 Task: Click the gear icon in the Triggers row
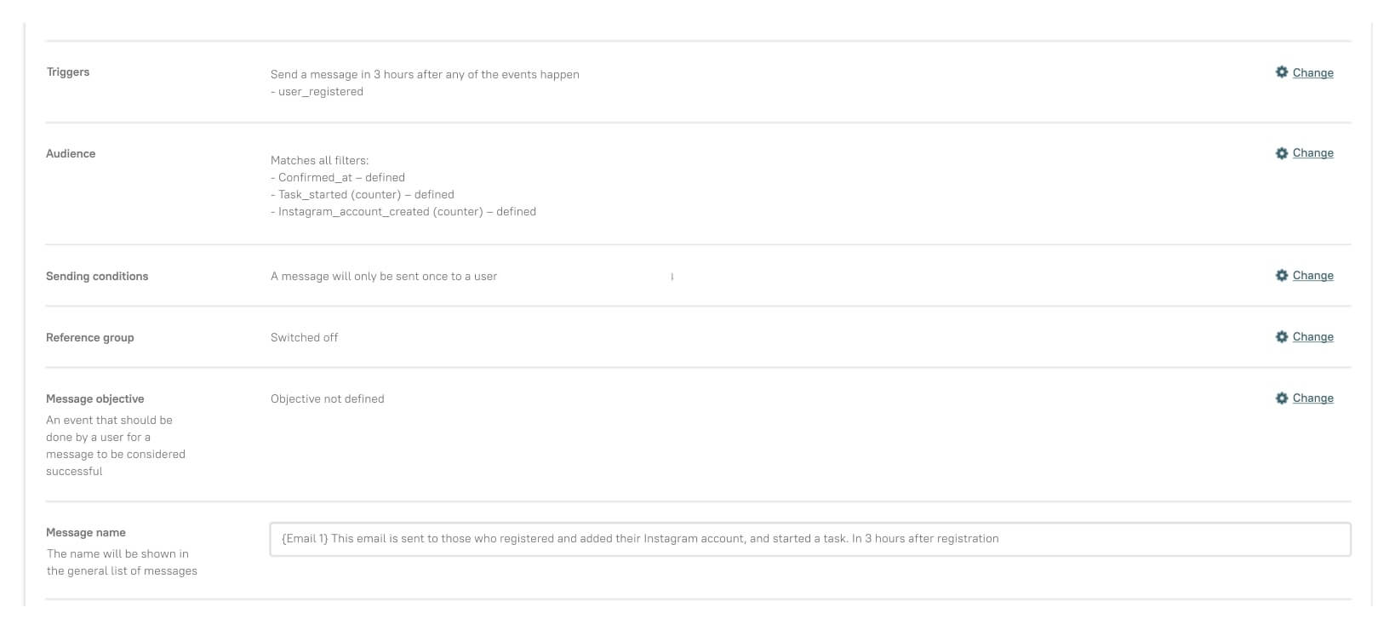click(x=1282, y=72)
